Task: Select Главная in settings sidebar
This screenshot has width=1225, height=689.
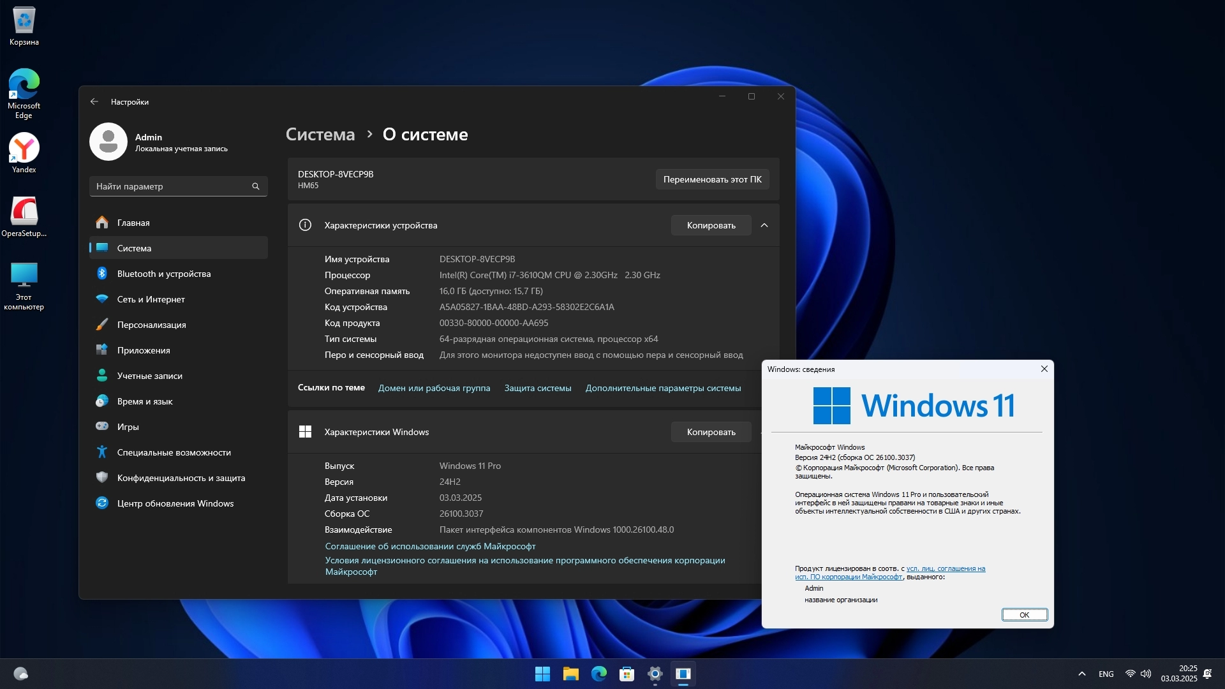Action: tap(133, 223)
